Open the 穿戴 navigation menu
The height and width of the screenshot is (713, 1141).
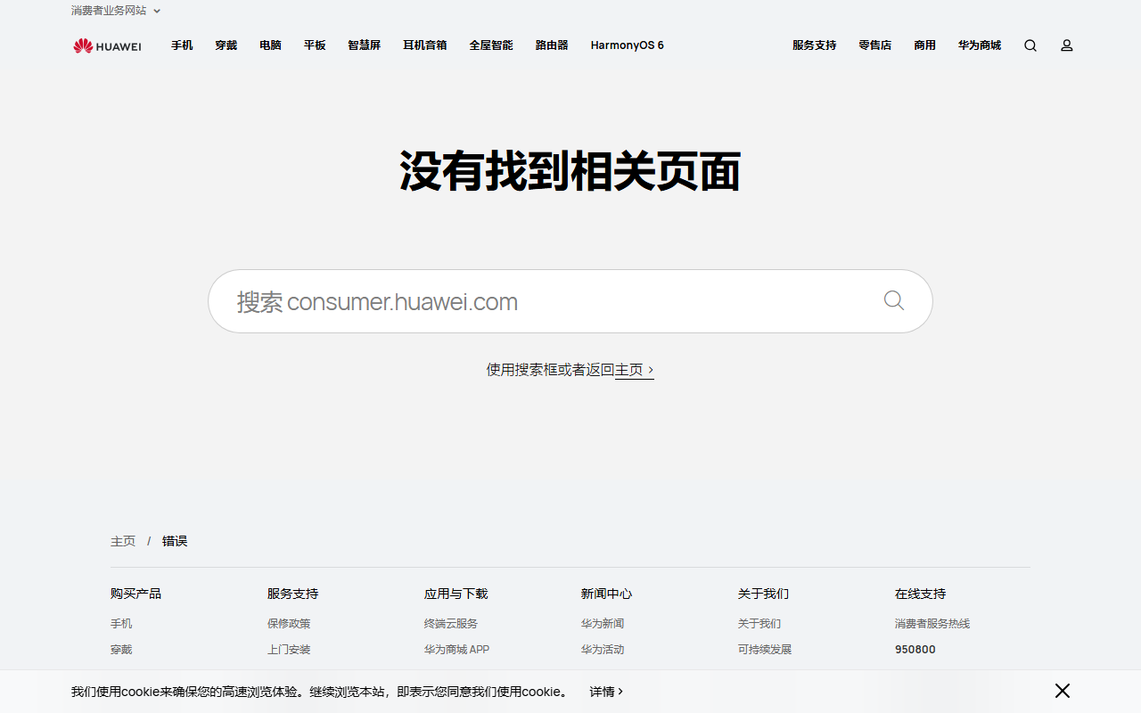tap(226, 45)
